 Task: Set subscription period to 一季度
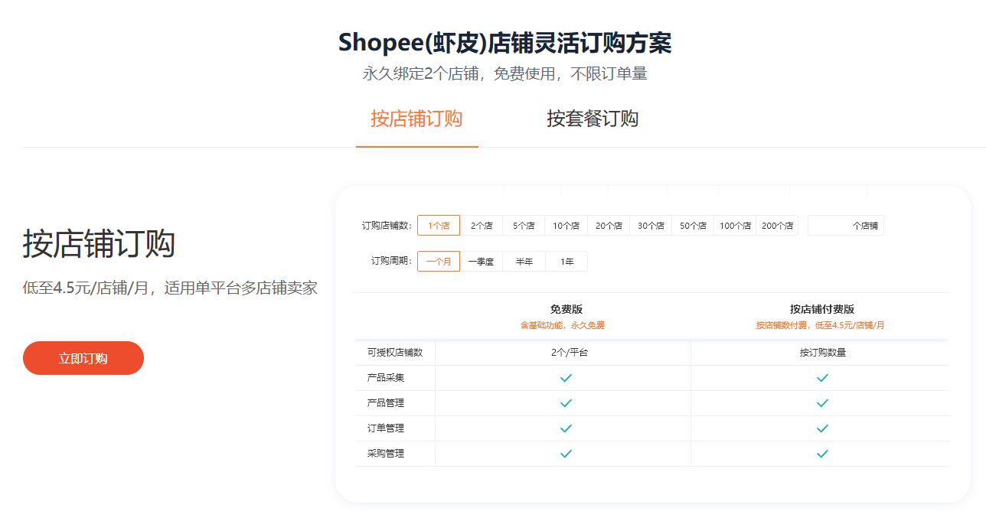pyautogui.click(x=482, y=262)
